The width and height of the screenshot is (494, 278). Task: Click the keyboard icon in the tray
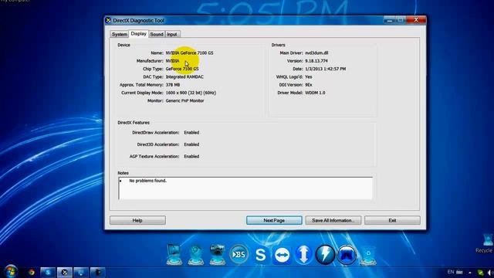[459, 272]
